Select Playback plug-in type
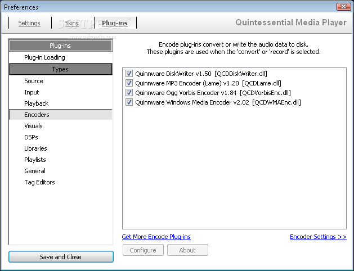Viewport: 354px width, 271px height. click(x=61, y=103)
